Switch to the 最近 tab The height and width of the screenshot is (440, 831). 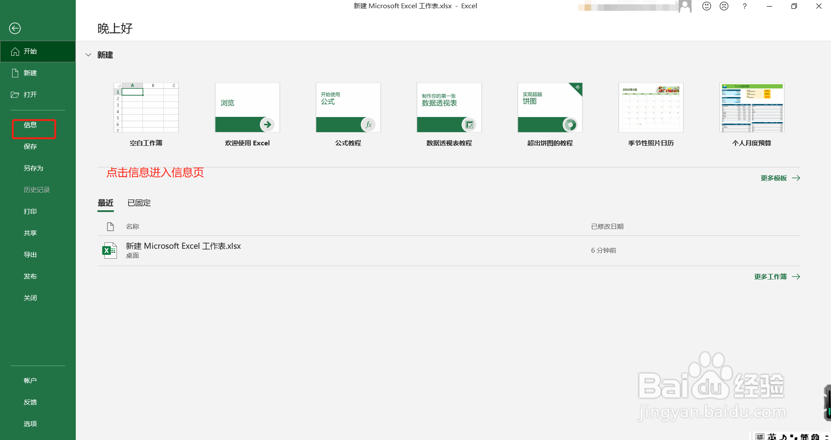106,203
